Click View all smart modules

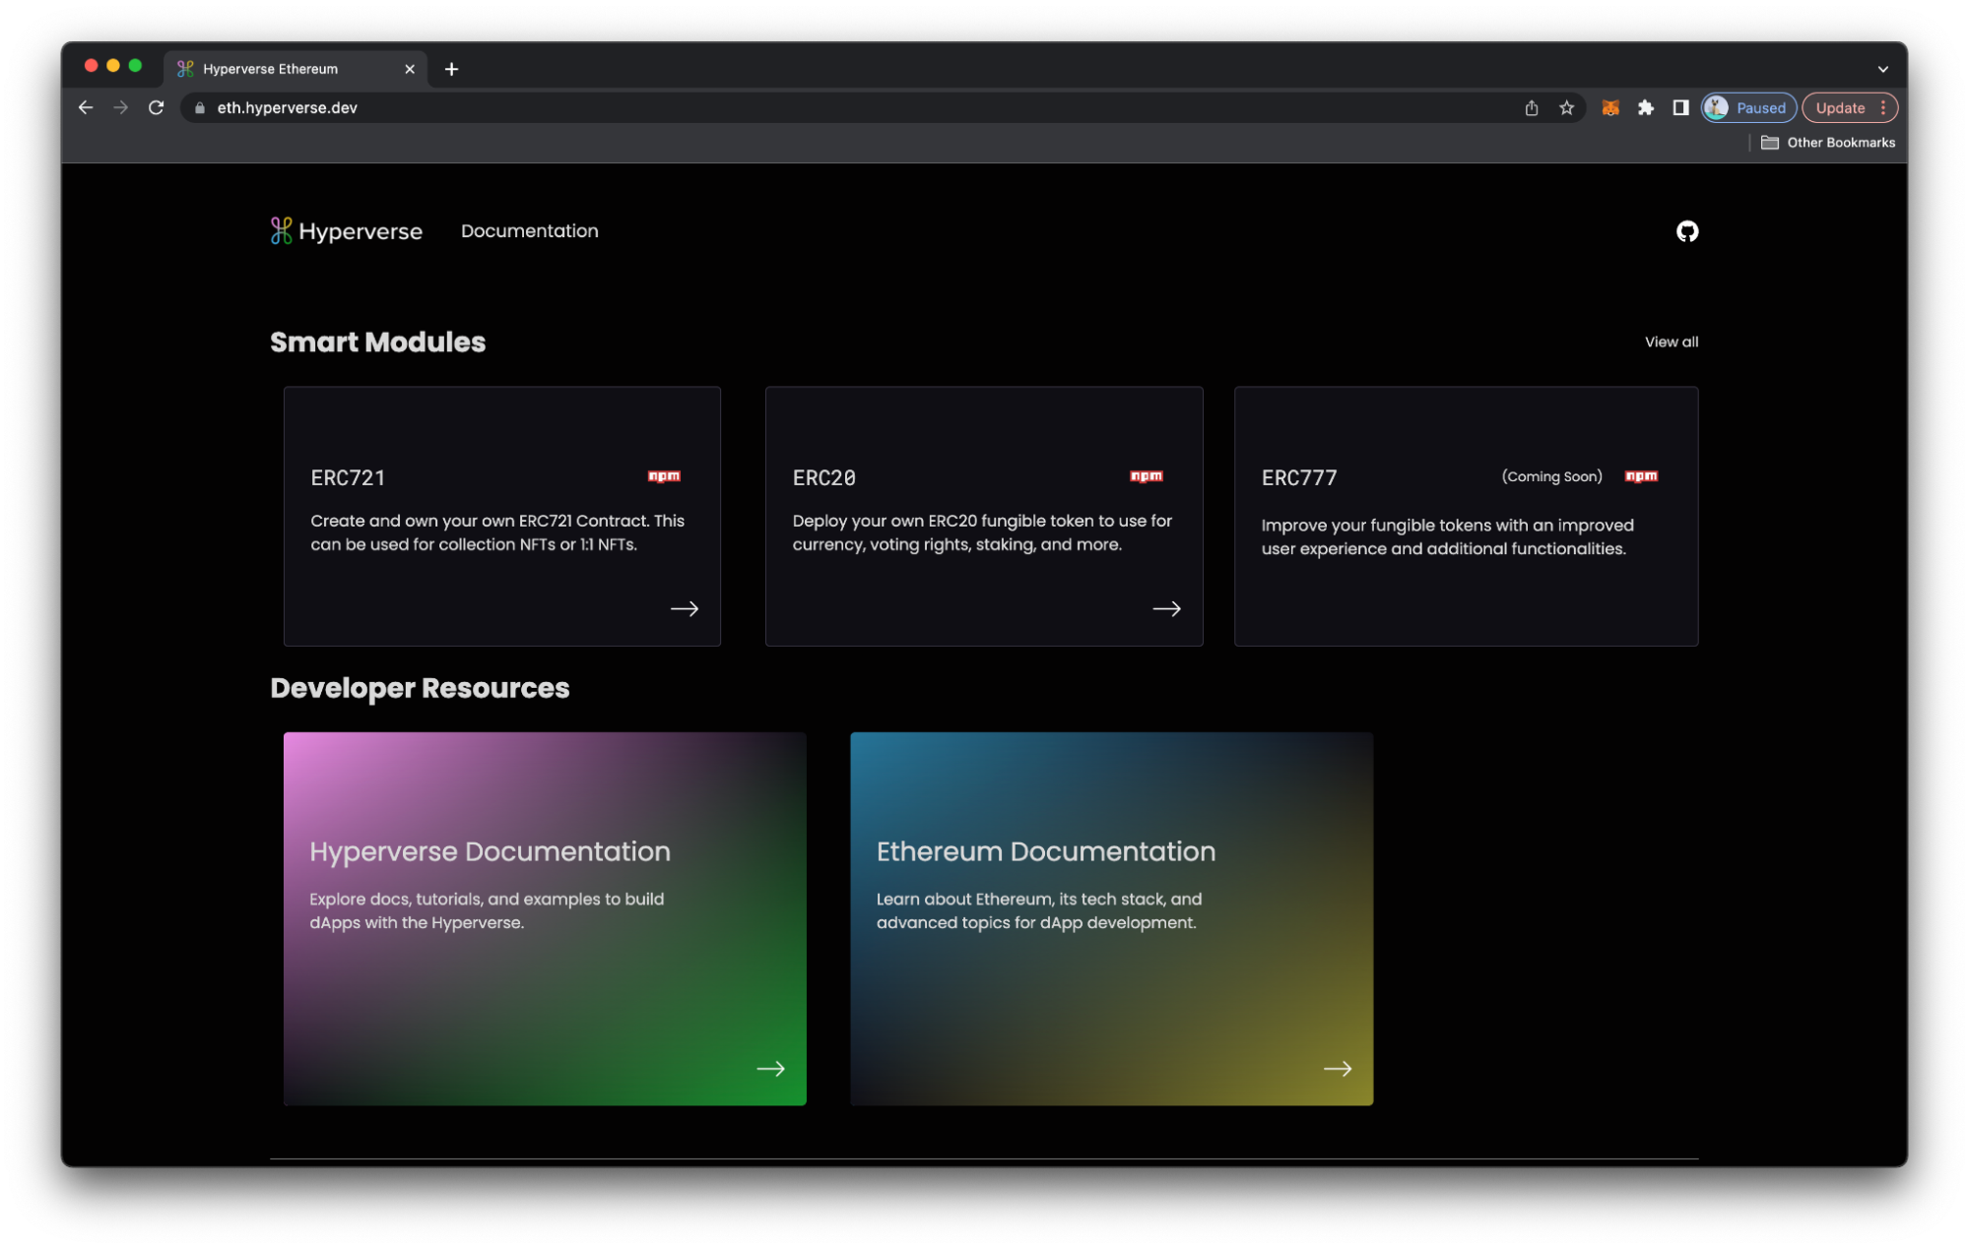click(x=1672, y=342)
